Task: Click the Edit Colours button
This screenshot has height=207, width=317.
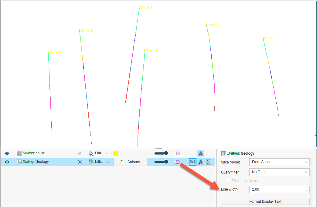Action: coord(130,162)
